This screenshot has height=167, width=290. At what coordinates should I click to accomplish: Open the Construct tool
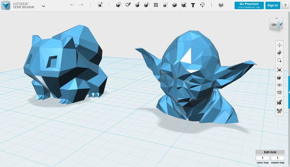137,5
